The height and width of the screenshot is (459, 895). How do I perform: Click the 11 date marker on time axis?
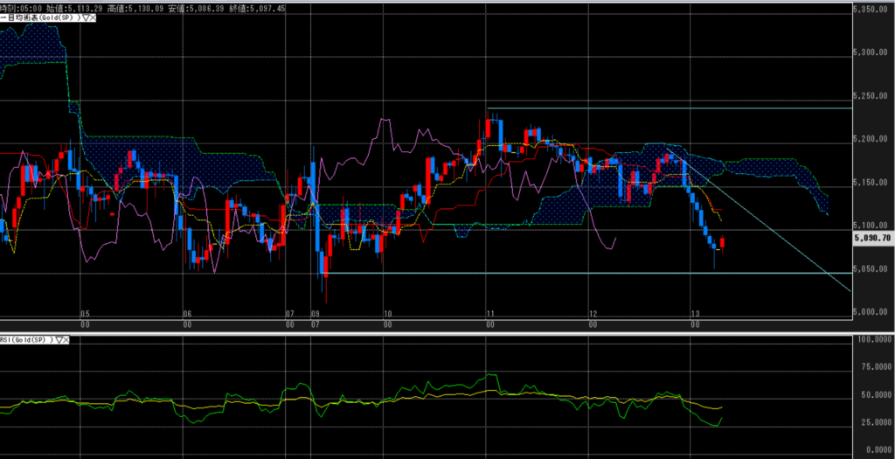490,313
